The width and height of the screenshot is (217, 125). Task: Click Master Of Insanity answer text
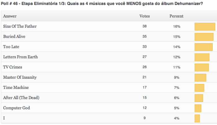pyautogui.click(x=20, y=77)
